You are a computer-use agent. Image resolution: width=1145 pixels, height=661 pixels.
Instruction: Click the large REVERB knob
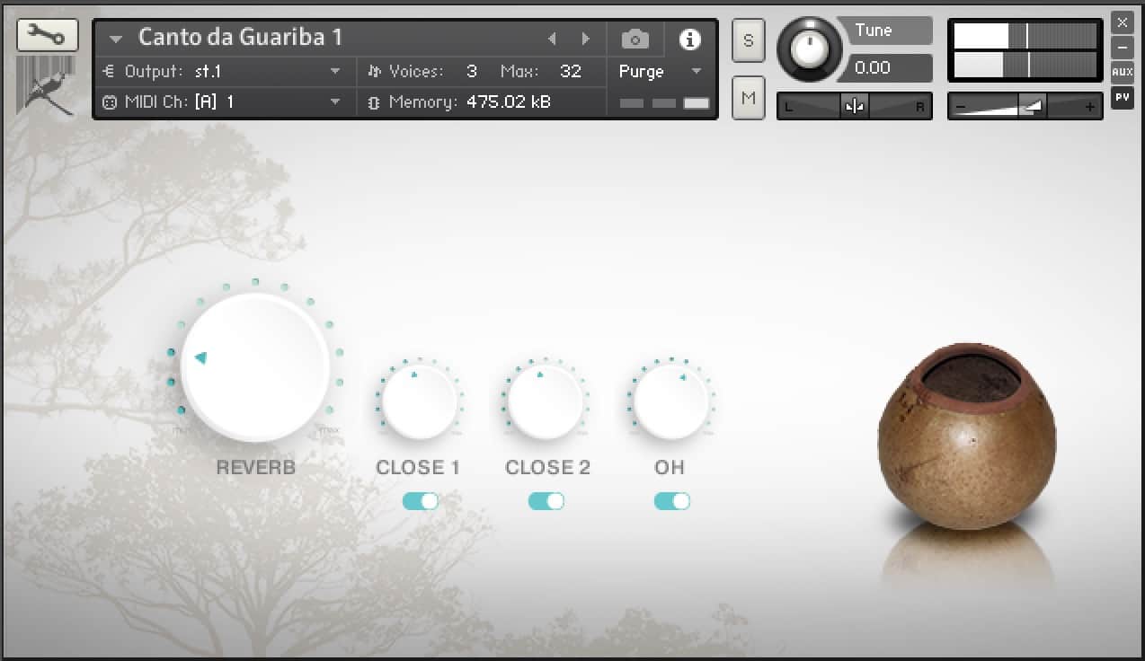point(255,366)
